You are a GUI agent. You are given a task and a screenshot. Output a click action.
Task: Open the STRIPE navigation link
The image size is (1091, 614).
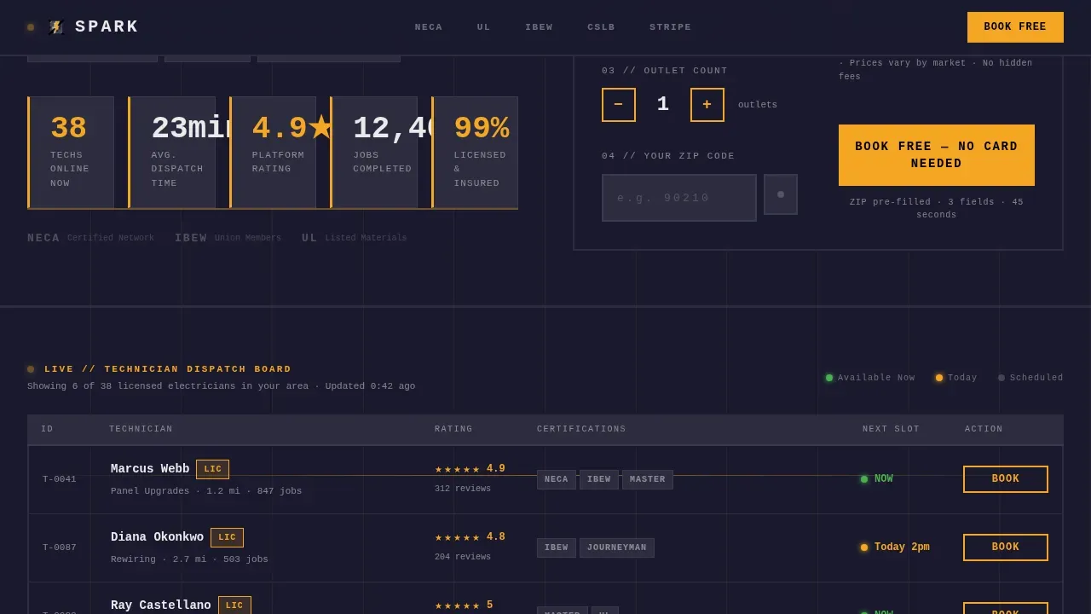(671, 27)
